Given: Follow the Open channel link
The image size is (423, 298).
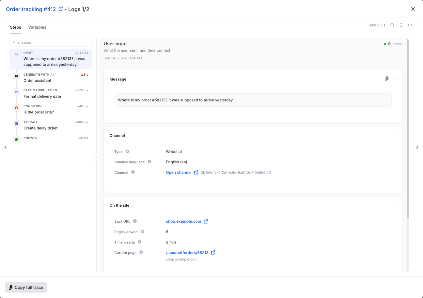Looking at the screenshot, I should click(179, 172).
